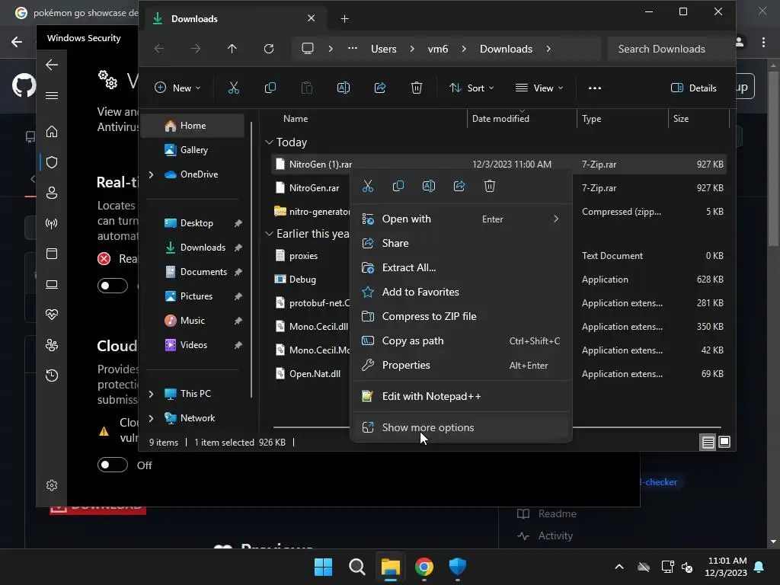The width and height of the screenshot is (780, 585).
Task: Select the proxies text document
Action: pos(303,256)
